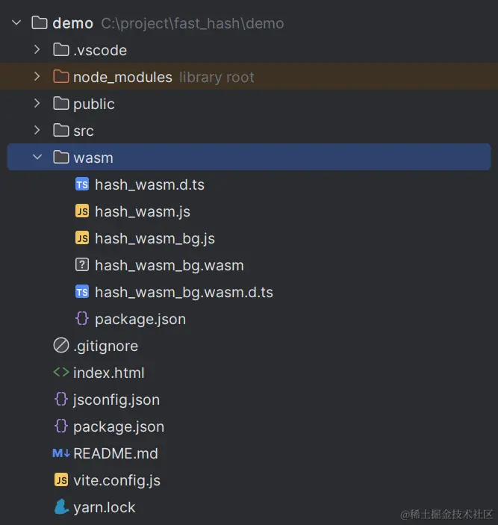
Task: Click the Markdown icon beside README.md
Action: pos(60,453)
